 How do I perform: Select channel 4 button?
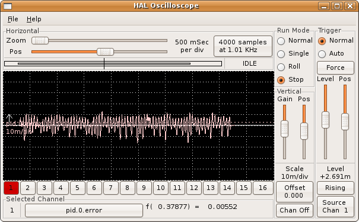coord(61,188)
